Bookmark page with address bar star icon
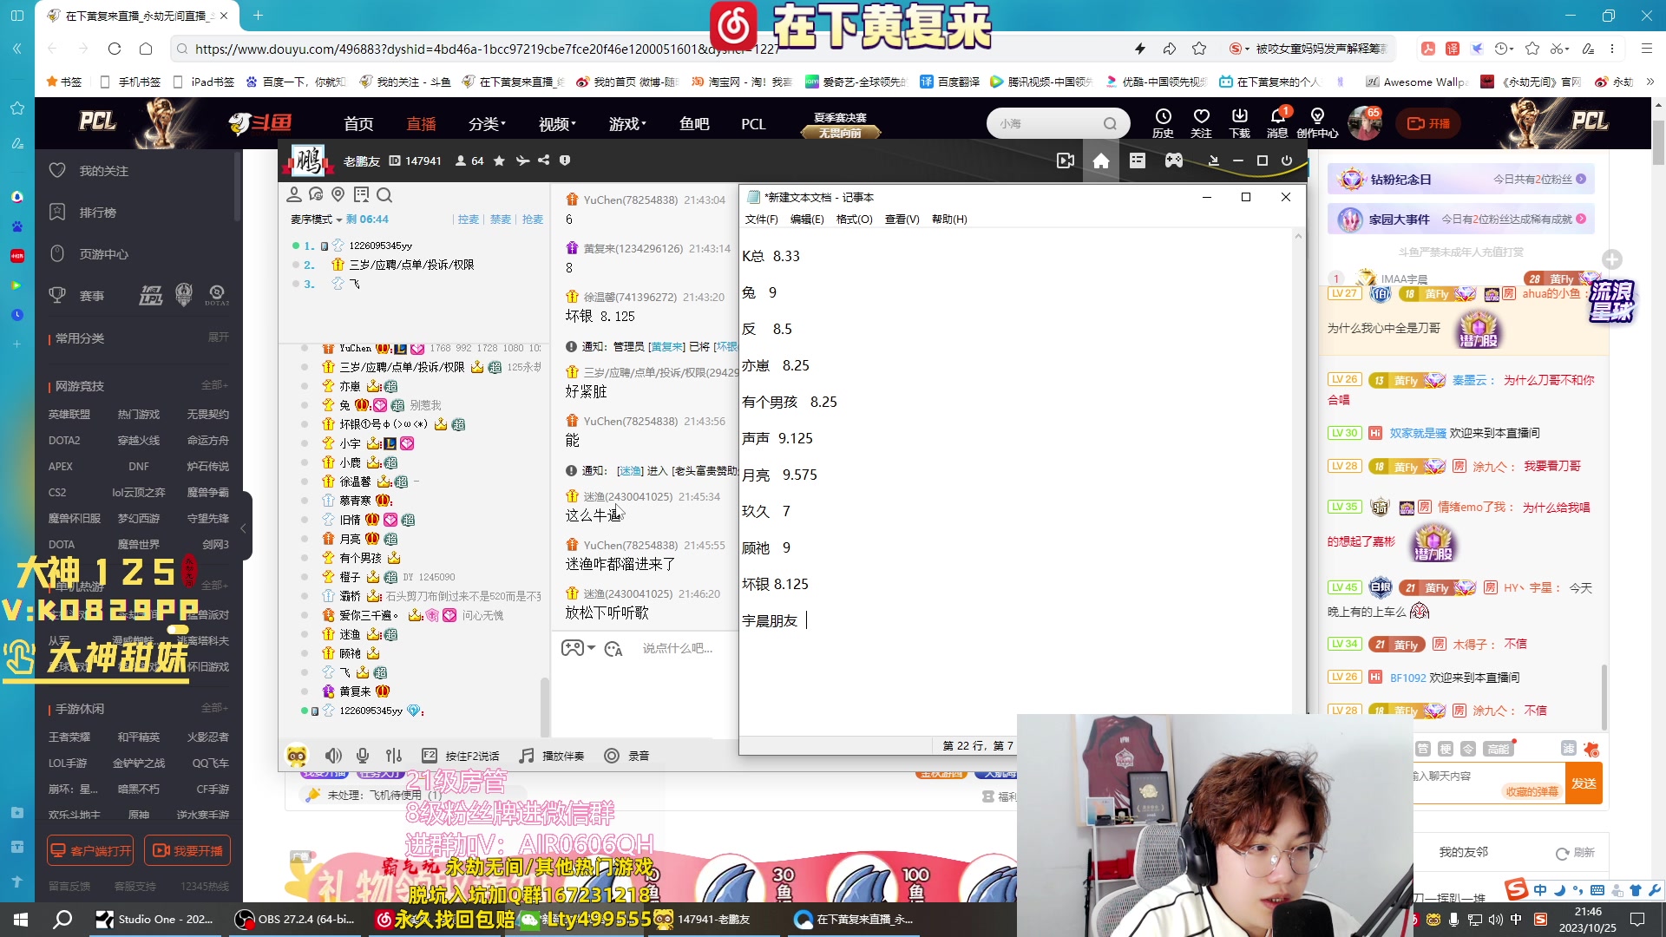Image resolution: width=1666 pixels, height=937 pixels. [1199, 49]
